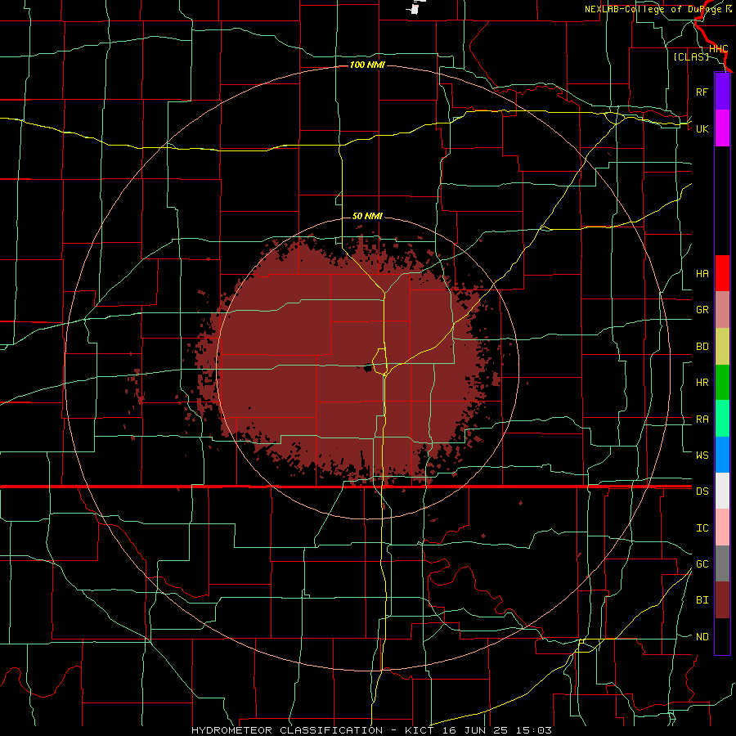Click the magenta UK legend color swatch
The height and width of the screenshot is (736, 736).
pos(722,128)
